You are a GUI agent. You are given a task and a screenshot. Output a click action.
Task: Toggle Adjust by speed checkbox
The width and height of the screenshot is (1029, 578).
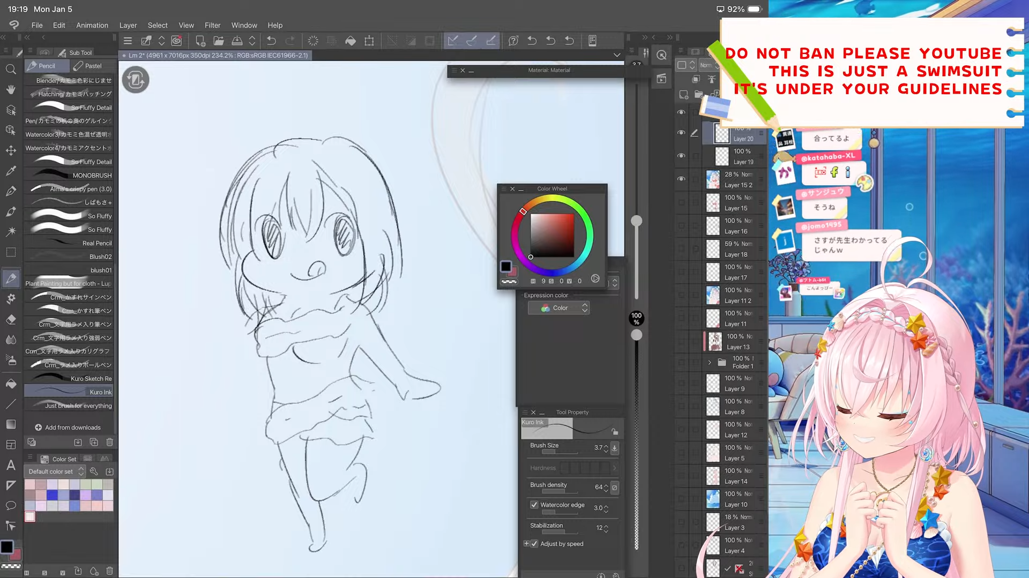pos(534,544)
